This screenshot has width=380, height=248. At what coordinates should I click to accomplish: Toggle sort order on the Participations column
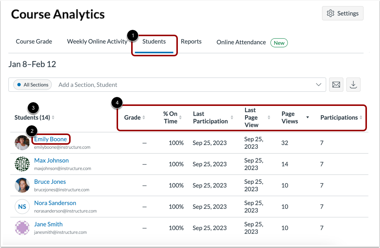[361, 117]
